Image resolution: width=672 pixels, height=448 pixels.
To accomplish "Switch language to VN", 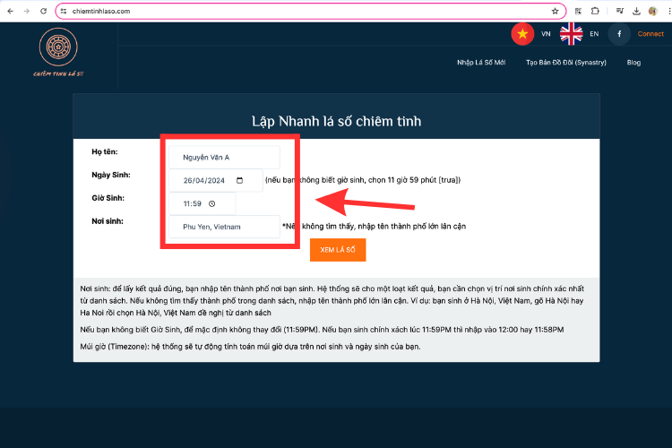I will coord(546,34).
